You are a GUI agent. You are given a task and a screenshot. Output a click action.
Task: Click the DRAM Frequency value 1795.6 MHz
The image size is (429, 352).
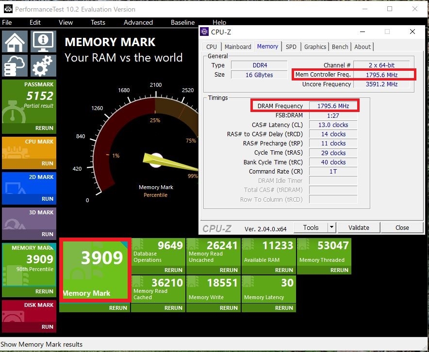tap(333, 106)
